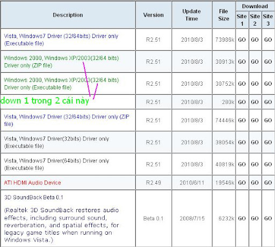
Task: Select the Description column header
Action: [68, 15]
